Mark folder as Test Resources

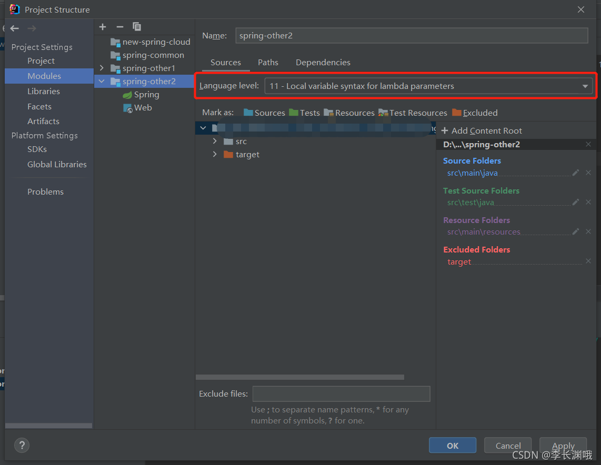pyautogui.click(x=413, y=113)
